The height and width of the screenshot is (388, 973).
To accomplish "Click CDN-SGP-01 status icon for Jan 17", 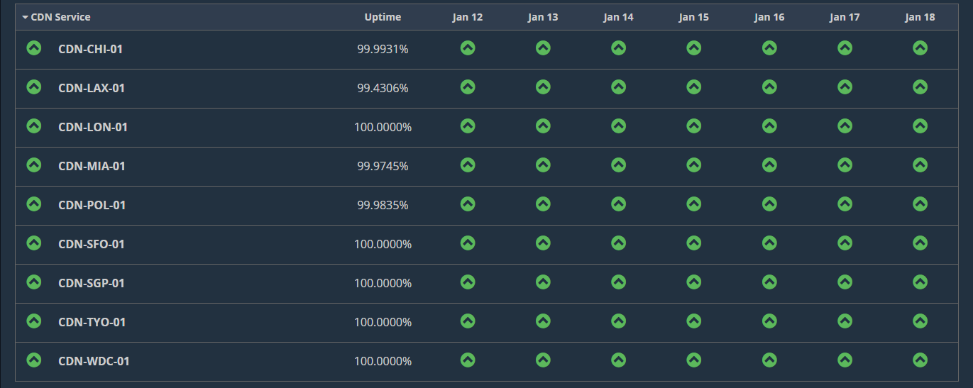I will tap(845, 282).
